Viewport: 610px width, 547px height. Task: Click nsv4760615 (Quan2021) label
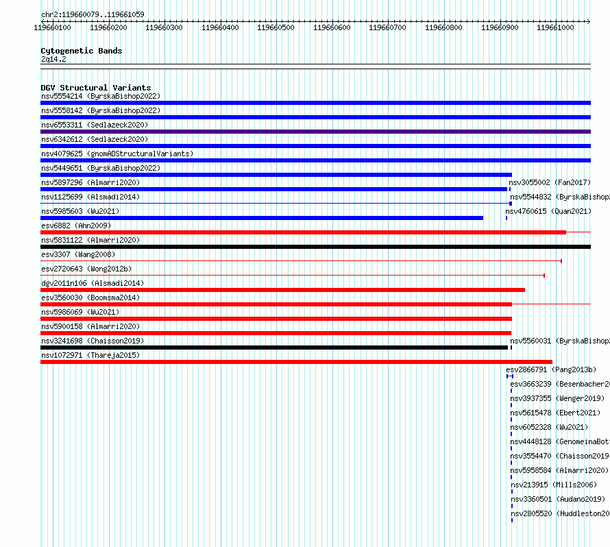(548, 211)
